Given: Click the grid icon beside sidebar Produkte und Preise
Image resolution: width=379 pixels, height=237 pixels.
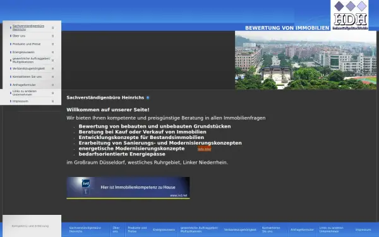Looking at the screenshot, I should coord(52,44).
